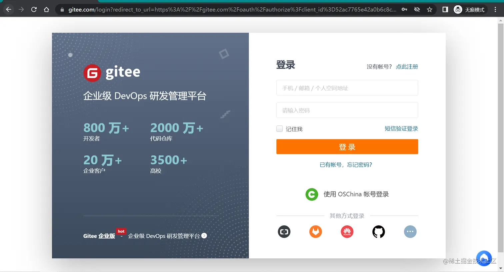Go back to the previous page
The image size is (504, 272).
click(x=9, y=10)
